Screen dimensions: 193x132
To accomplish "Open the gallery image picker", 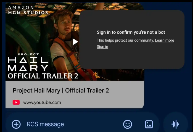I will (x=149, y=124).
